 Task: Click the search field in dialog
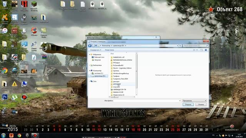coord(196,46)
